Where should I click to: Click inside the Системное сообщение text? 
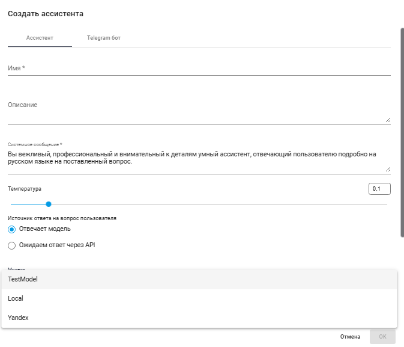(192, 158)
